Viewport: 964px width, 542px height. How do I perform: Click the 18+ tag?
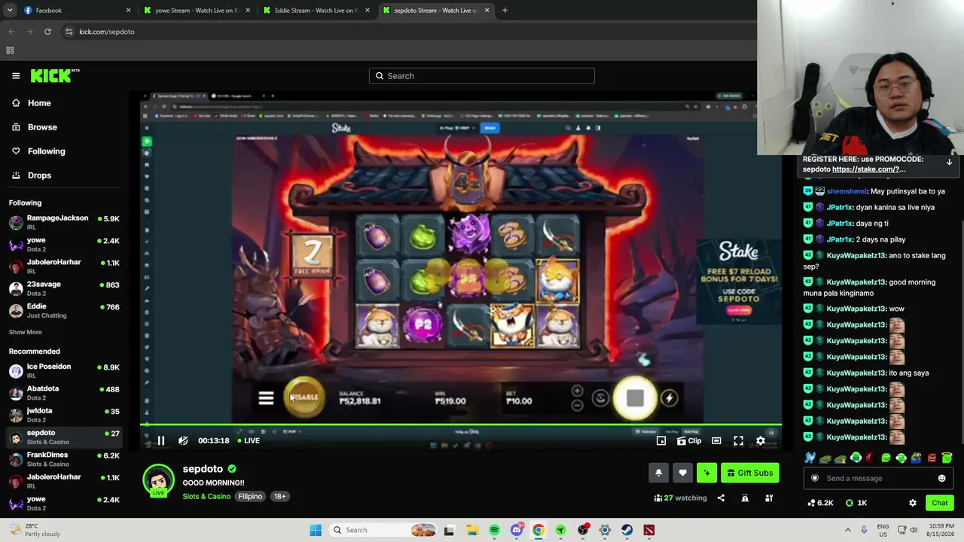pyautogui.click(x=279, y=497)
